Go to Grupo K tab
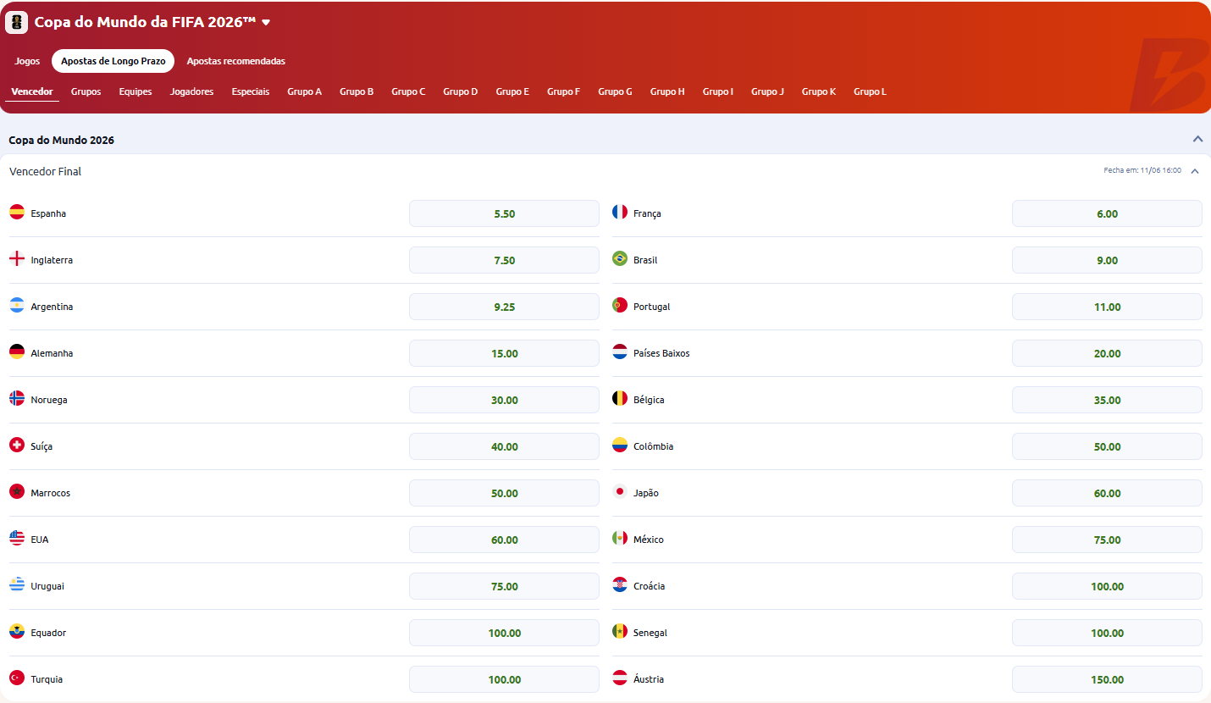The height and width of the screenshot is (703, 1211). 819,91
